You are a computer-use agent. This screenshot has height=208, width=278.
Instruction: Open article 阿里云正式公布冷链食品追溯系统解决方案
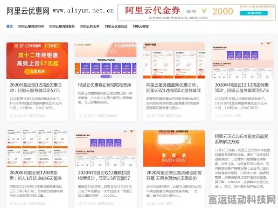[242, 139]
